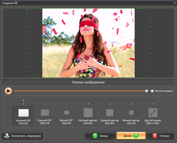Select the Крупный GIF 700x526 preset icon
This screenshot has width=177, height=143.
tap(23, 113)
